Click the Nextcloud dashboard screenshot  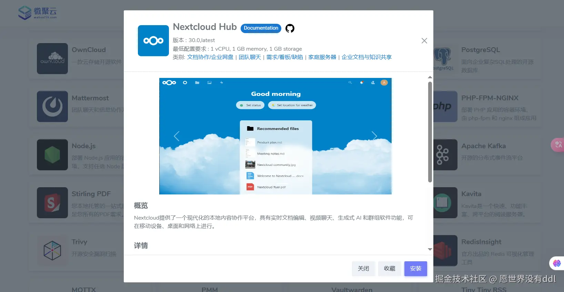(x=275, y=136)
